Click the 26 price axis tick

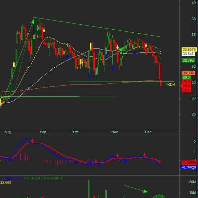pos(194,114)
